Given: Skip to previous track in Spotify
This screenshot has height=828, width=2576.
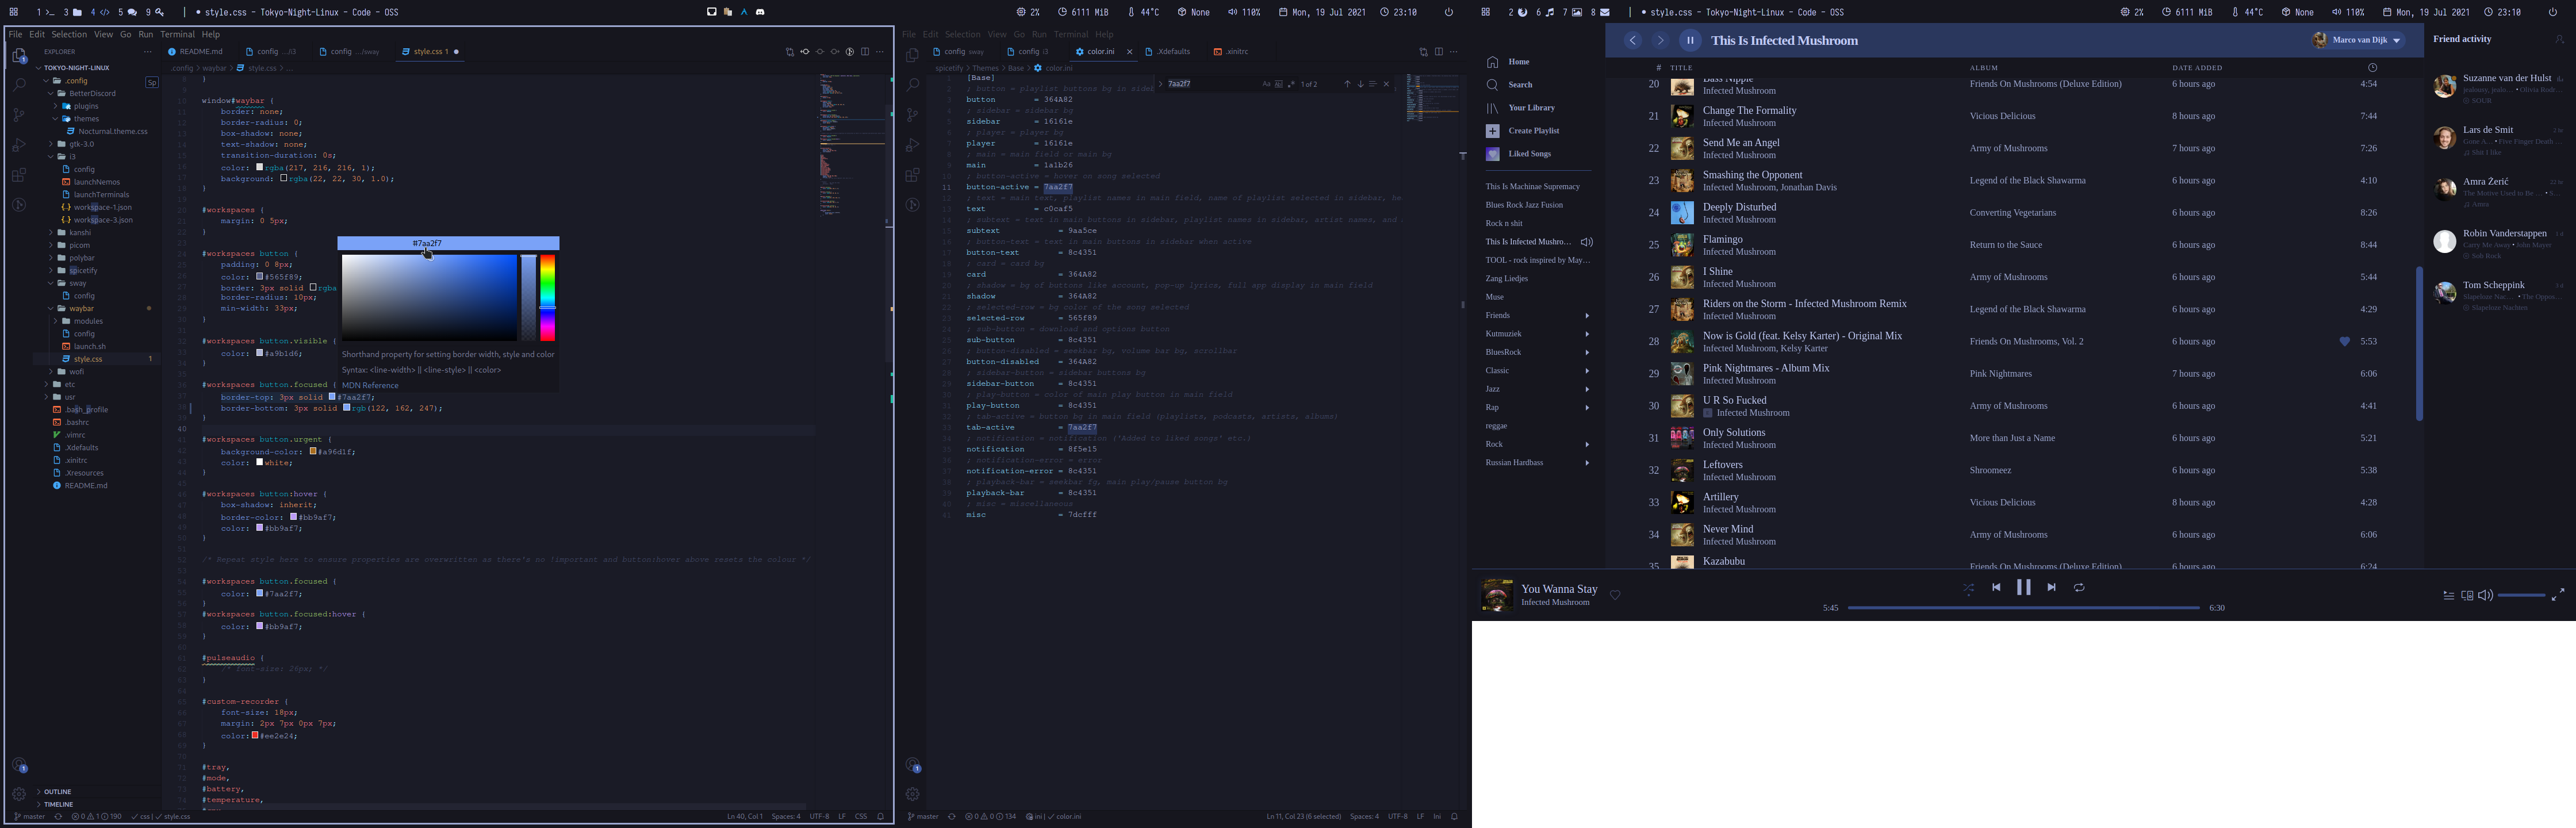Looking at the screenshot, I should (x=1996, y=587).
